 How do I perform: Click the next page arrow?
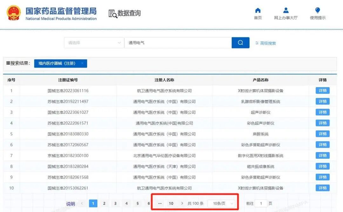point(182,203)
